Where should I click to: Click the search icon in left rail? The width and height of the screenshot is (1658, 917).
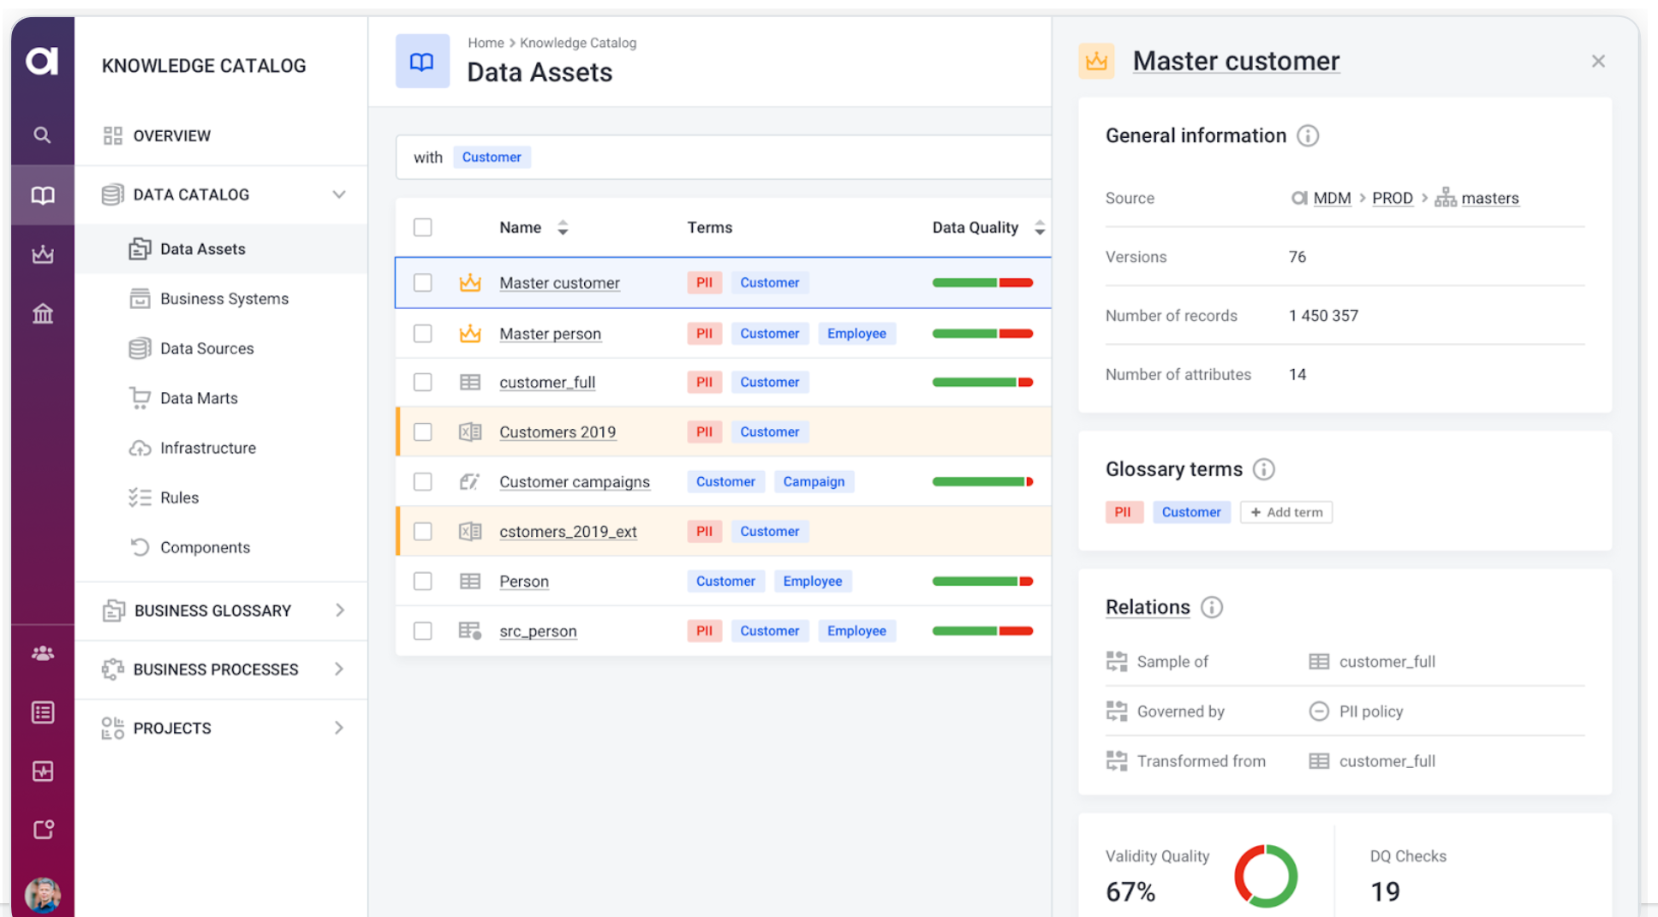point(42,135)
